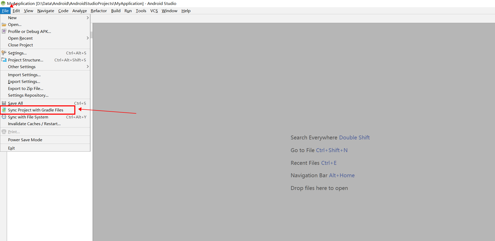Image resolution: width=495 pixels, height=241 pixels.
Task: Click 'Drop files here to open' text
Action: click(x=319, y=188)
